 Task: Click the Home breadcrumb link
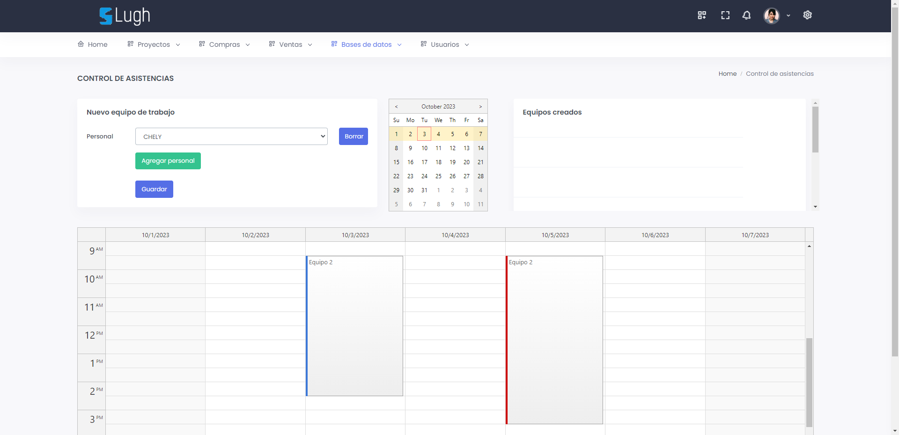(727, 74)
